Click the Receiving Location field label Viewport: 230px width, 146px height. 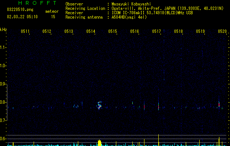click(85, 8)
